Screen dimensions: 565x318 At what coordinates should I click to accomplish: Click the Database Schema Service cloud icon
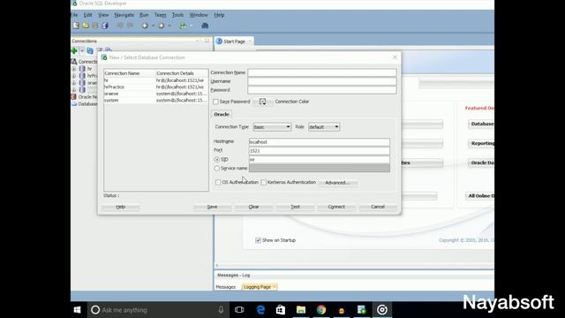[x=74, y=104]
